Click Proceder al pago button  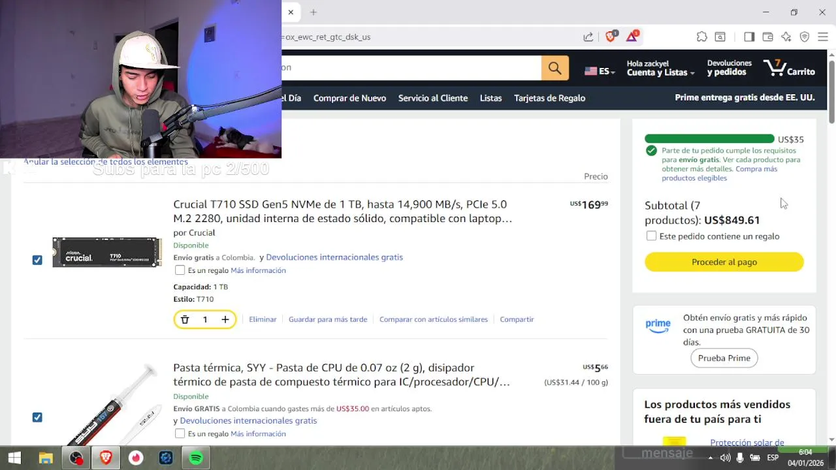click(724, 262)
